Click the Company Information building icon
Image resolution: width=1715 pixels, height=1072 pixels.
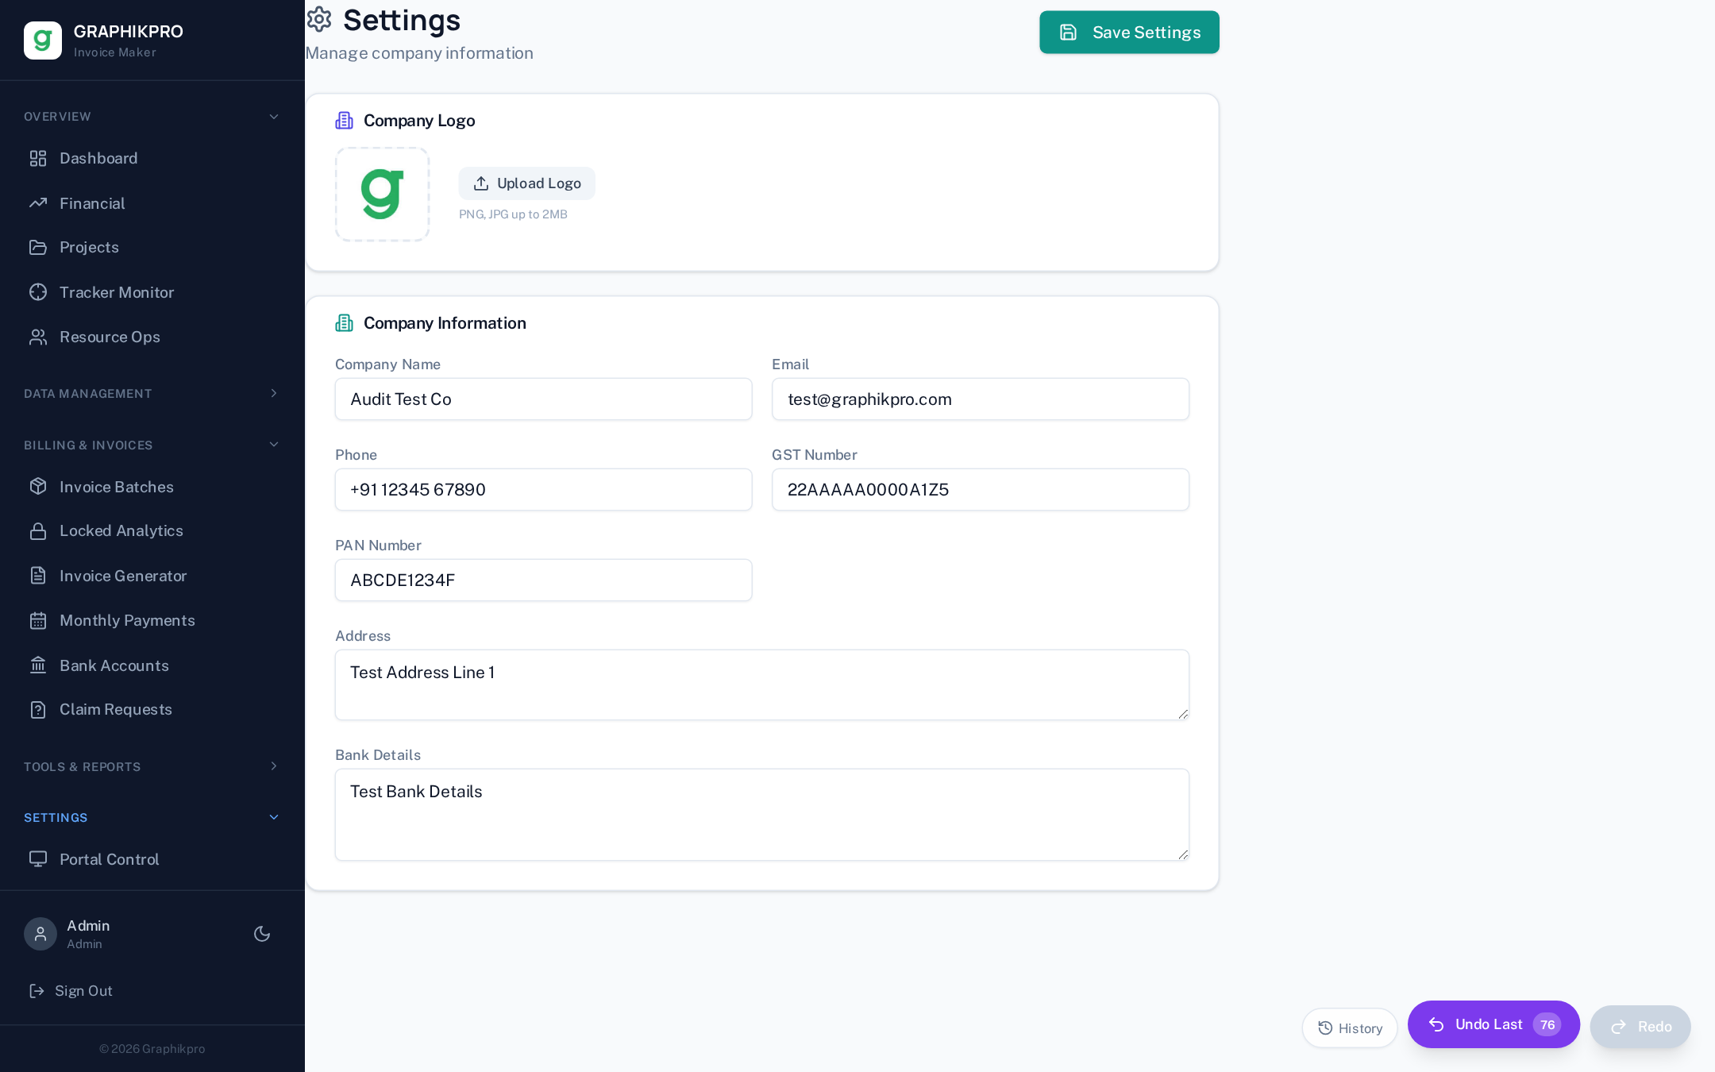[x=345, y=323]
